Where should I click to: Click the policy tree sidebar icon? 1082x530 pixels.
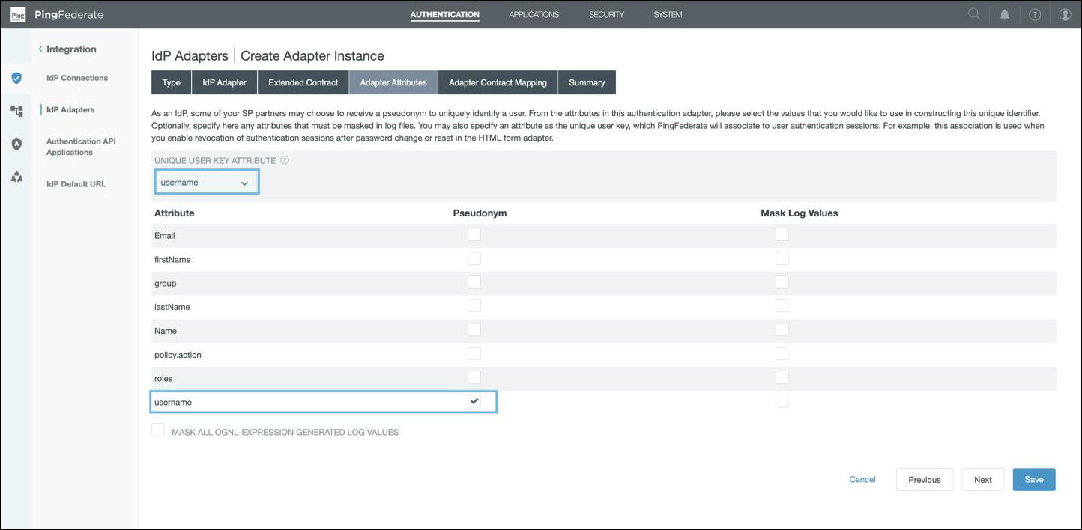pos(16,111)
